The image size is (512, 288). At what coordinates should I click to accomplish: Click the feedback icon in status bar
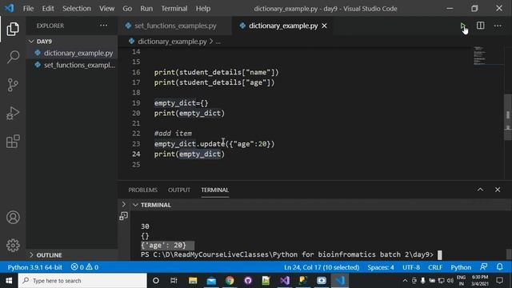tap(483, 267)
